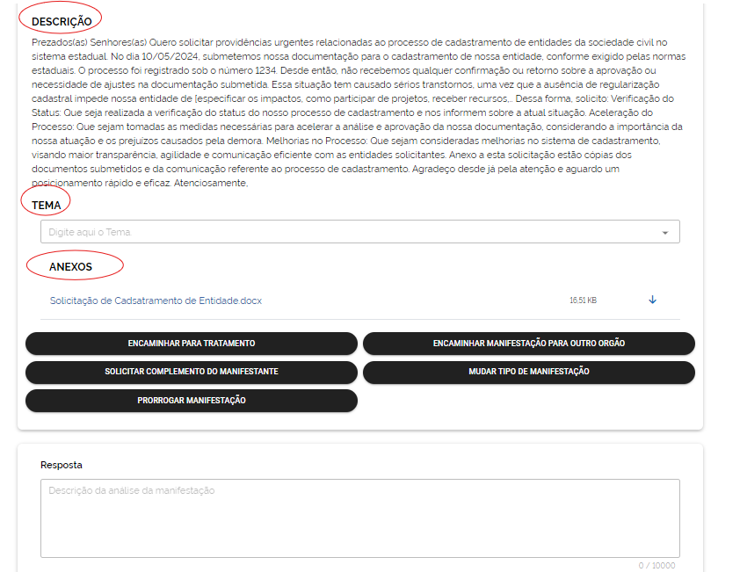Click the ANEXOS heading
This screenshot has height=572, width=747.
click(70, 267)
